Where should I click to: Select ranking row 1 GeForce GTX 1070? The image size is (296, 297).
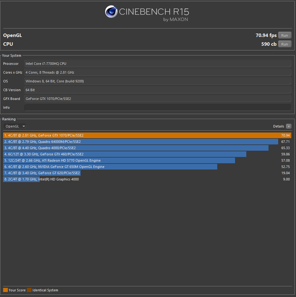coord(147,135)
